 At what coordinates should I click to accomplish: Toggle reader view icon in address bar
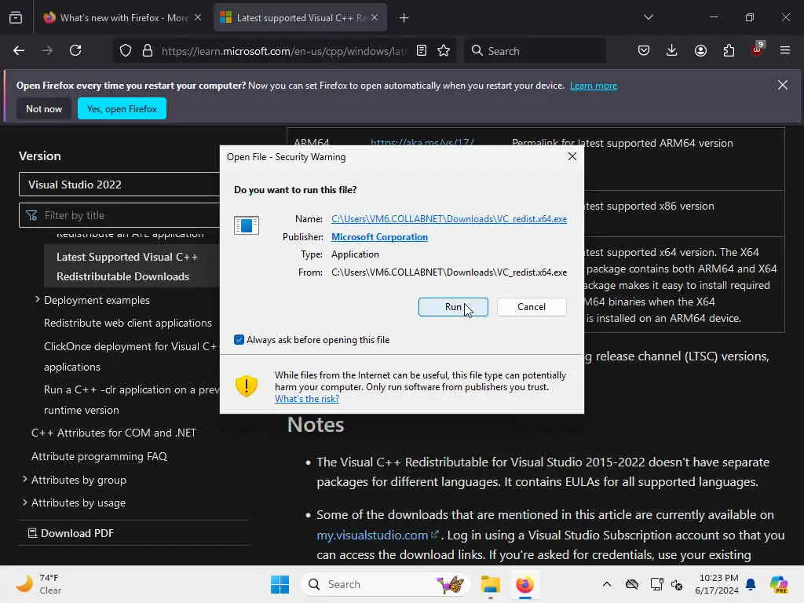click(422, 51)
